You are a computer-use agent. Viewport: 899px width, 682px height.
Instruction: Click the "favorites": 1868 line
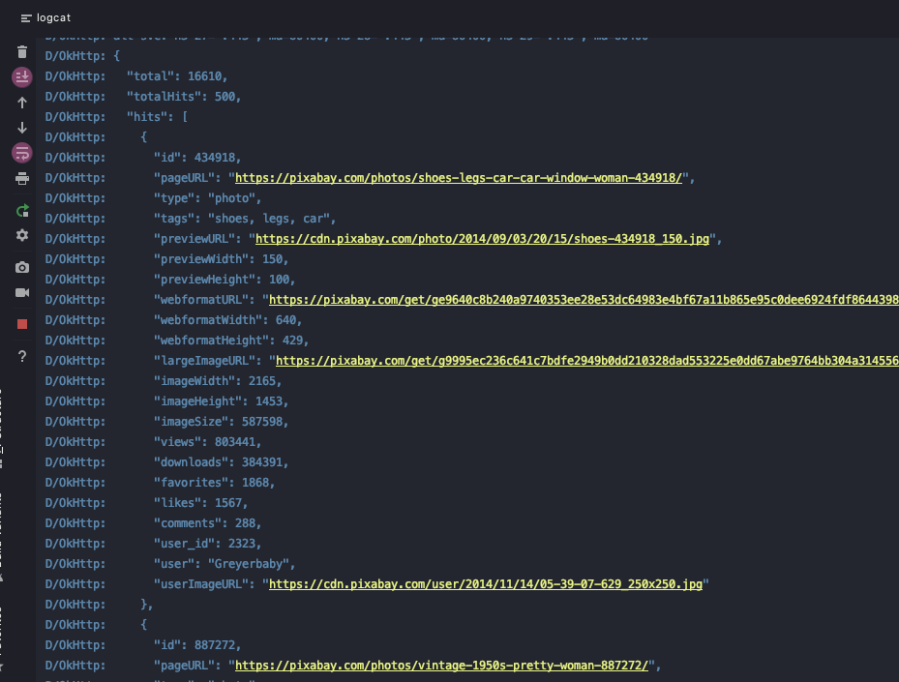click(x=214, y=483)
